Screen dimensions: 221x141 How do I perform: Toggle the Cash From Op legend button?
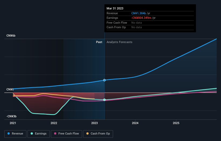[98, 134]
